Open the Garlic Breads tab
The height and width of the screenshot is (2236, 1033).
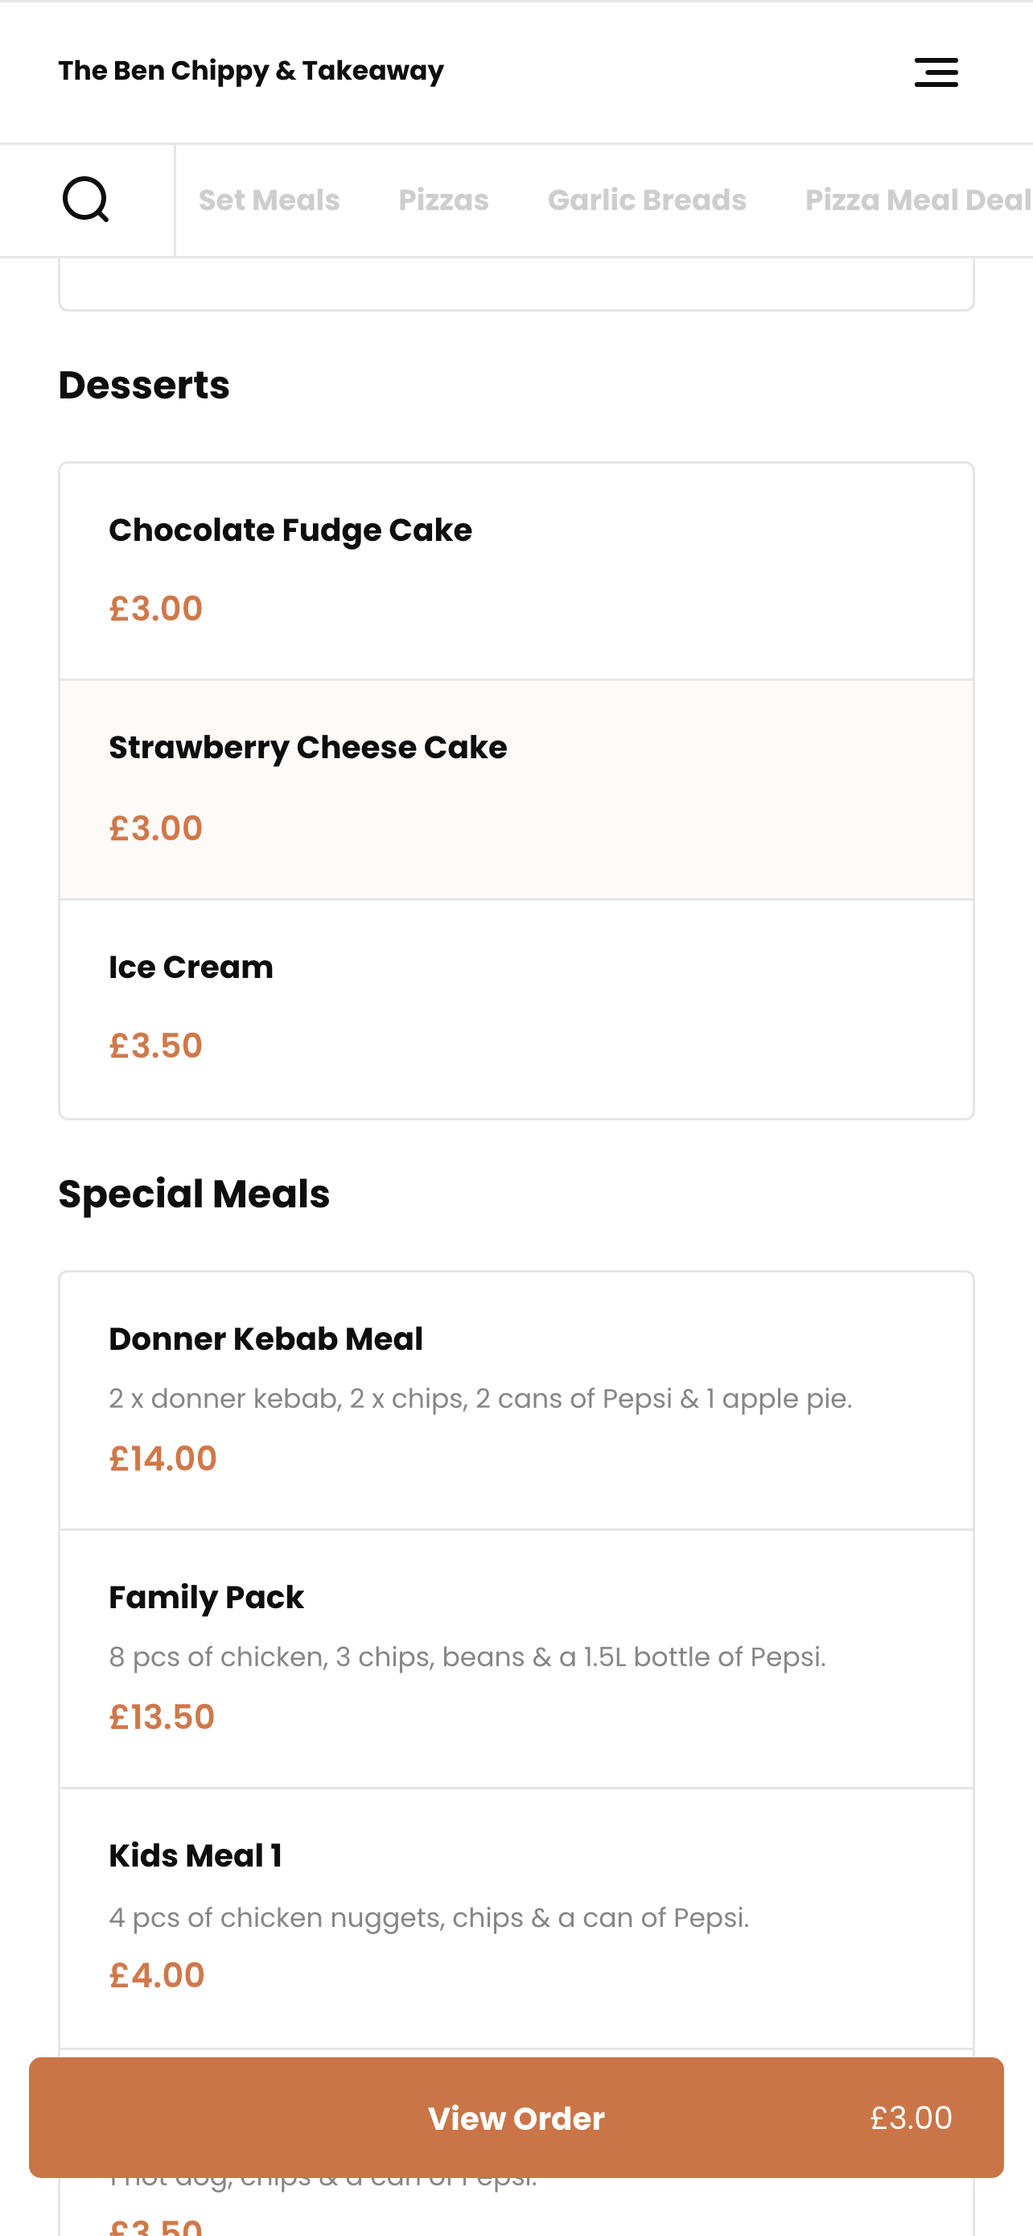(646, 200)
